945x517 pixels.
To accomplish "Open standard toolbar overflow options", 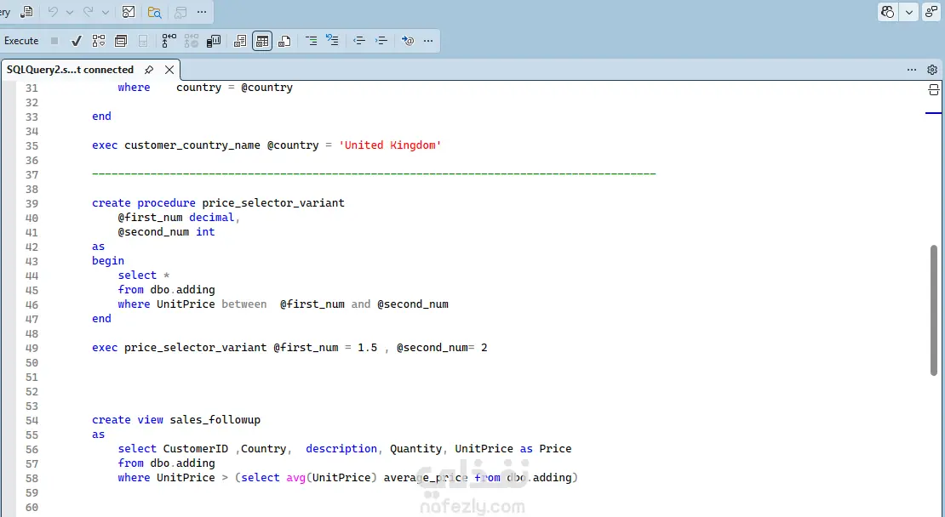I will tap(201, 12).
